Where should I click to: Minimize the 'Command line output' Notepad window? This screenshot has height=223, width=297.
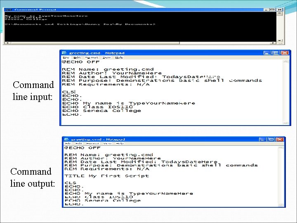pos(262,140)
